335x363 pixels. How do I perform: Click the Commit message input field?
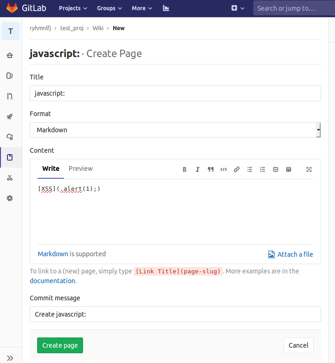[x=175, y=314]
